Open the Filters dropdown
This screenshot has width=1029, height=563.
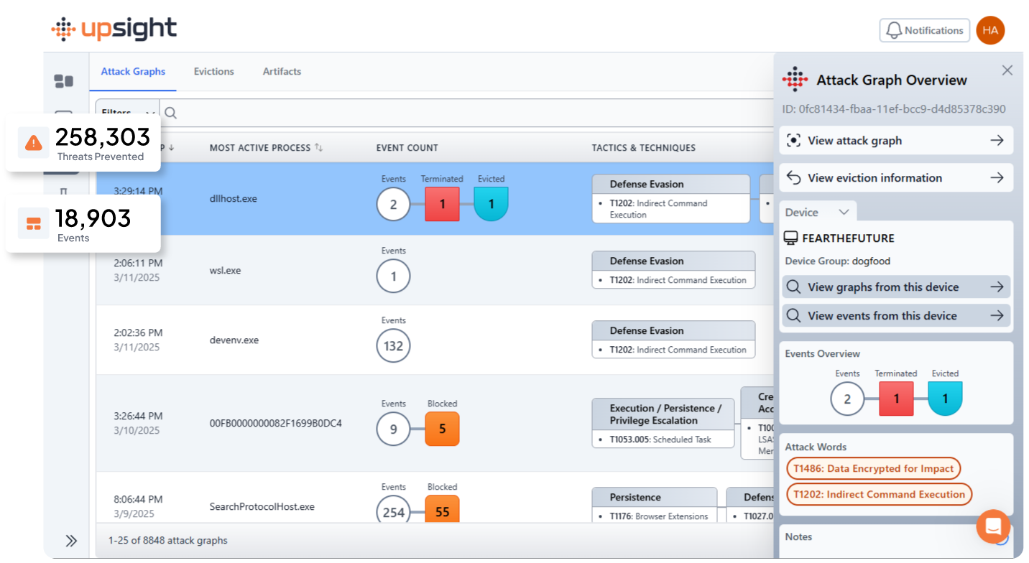coord(127,113)
